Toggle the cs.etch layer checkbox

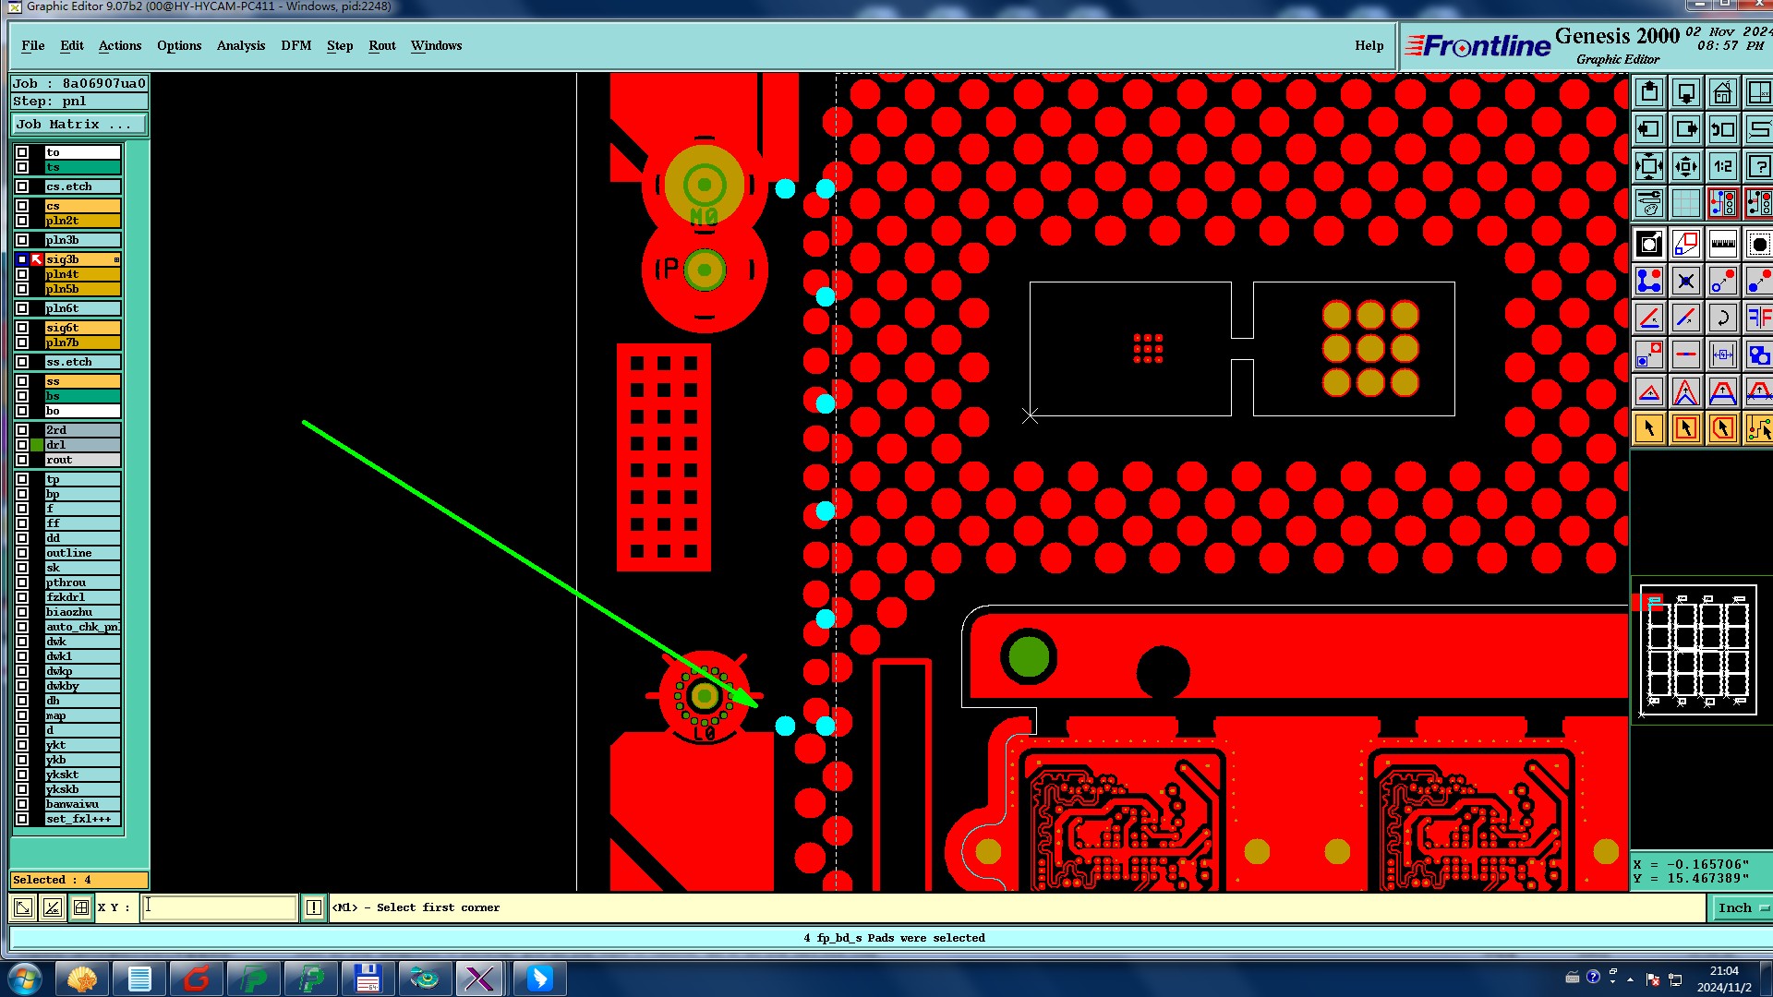point(22,186)
